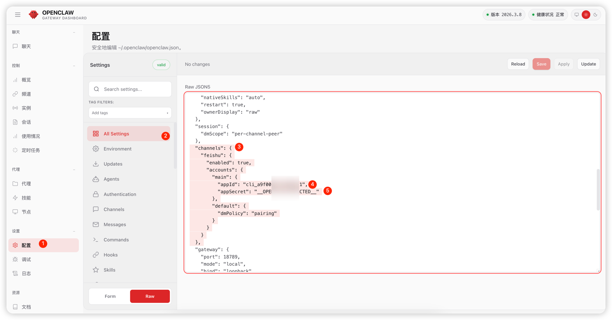Click the Update button

[x=588, y=64]
